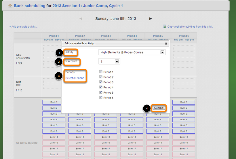Click the Select all / none link

pos(75,78)
